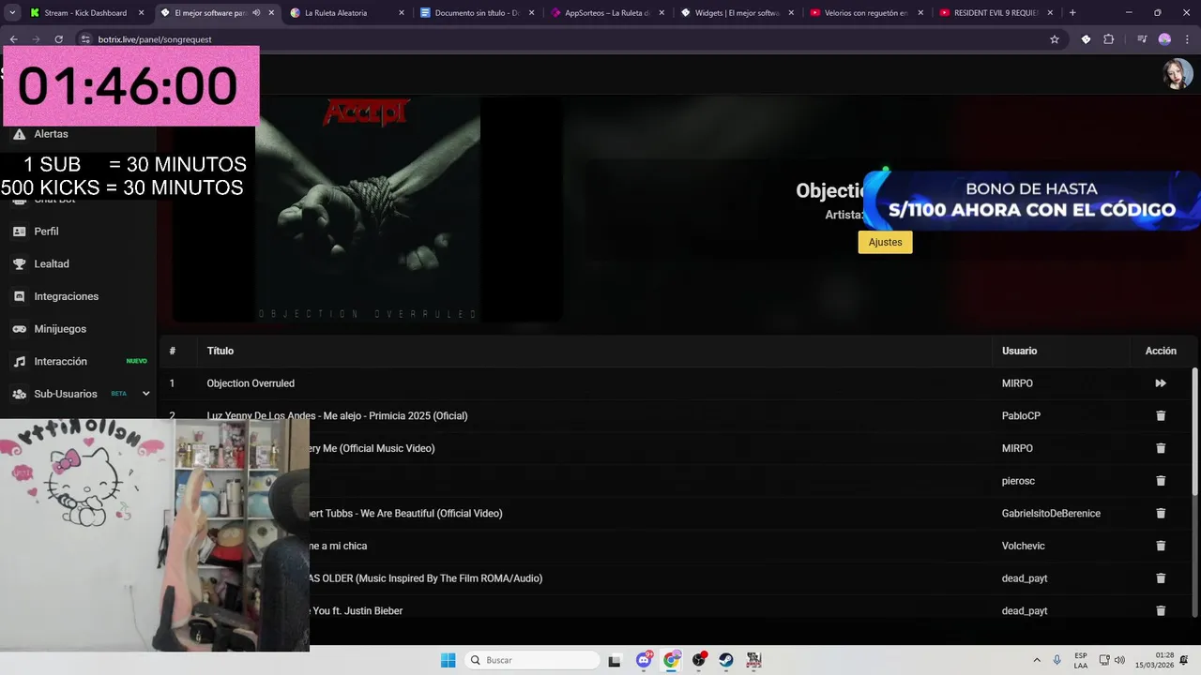Image resolution: width=1201 pixels, height=675 pixels.
Task: Click username Volchevic
Action: pyautogui.click(x=1023, y=546)
